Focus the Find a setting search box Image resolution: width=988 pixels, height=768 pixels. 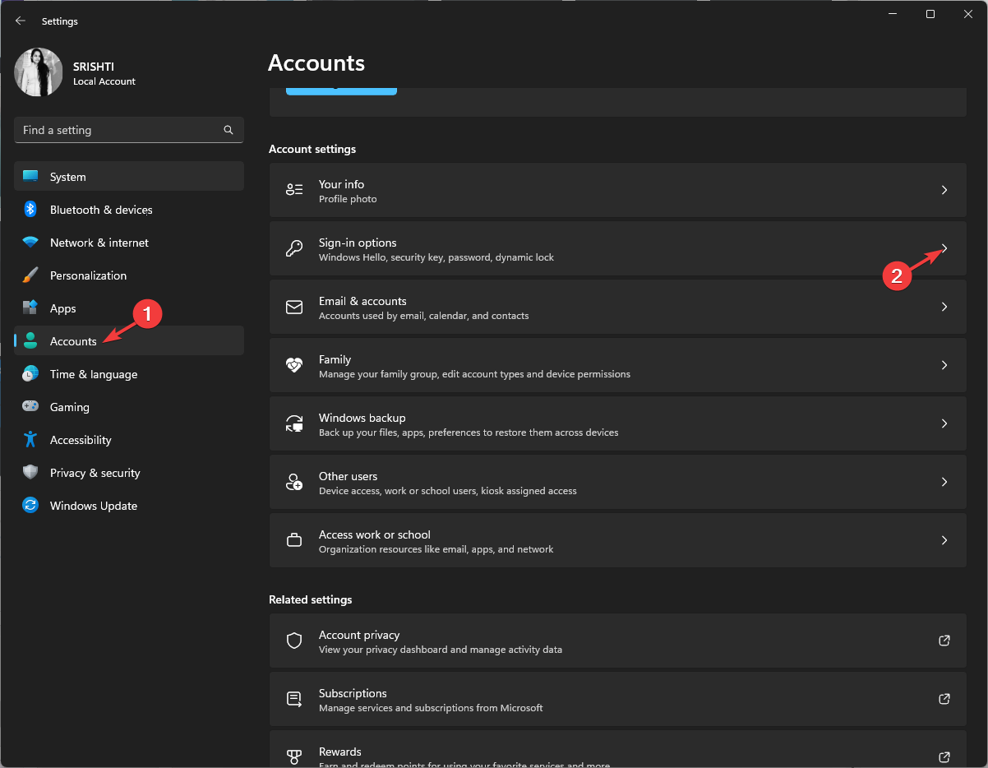(129, 130)
